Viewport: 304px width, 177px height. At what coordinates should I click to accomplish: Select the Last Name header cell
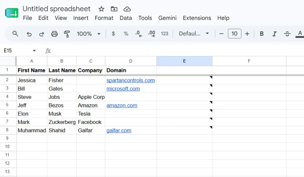(62, 70)
